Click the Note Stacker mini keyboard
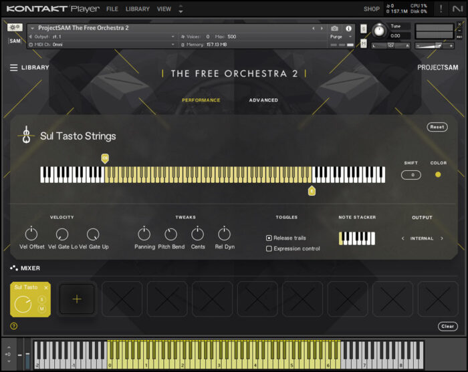Screen dimensions: 468x372 click(357, 238)
